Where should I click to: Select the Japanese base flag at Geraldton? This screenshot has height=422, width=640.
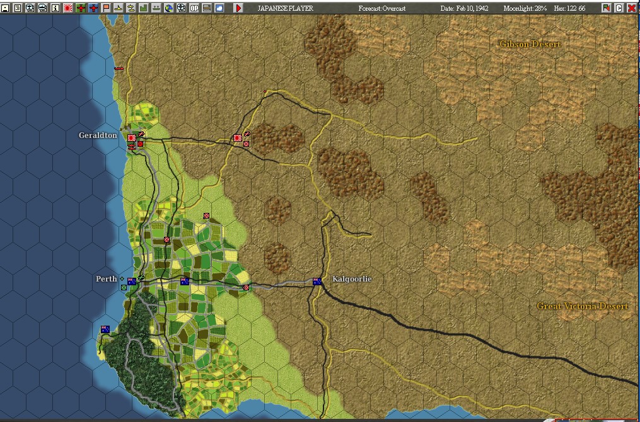coord(131,138)
